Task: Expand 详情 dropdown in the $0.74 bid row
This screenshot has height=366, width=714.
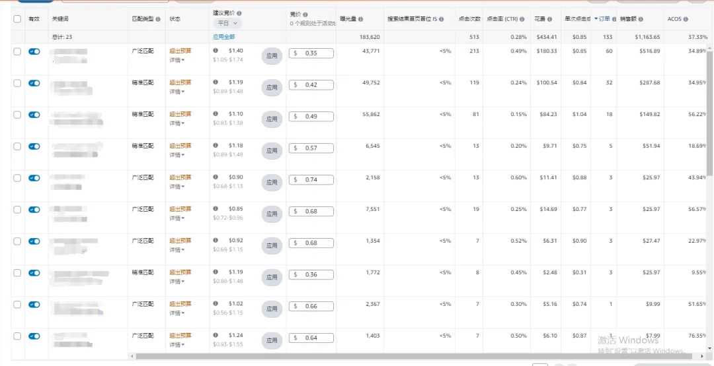Action: click(177, 187)
